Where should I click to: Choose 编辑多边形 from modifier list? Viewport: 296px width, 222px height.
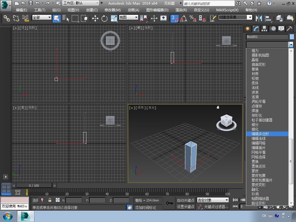(260, 134)
